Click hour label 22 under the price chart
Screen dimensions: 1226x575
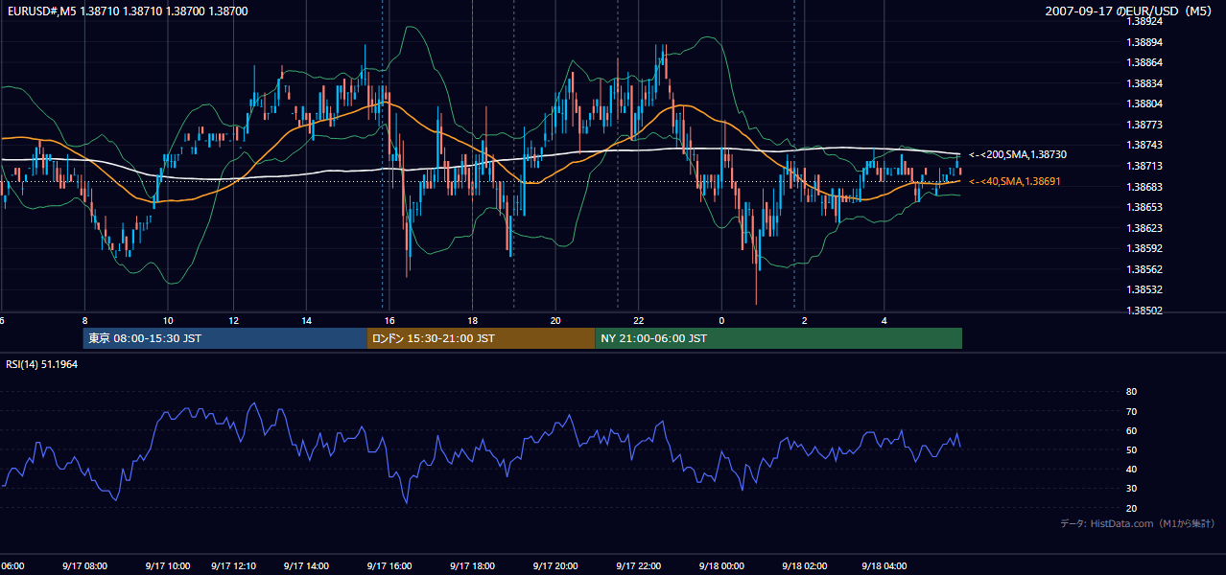pos(639,320)
